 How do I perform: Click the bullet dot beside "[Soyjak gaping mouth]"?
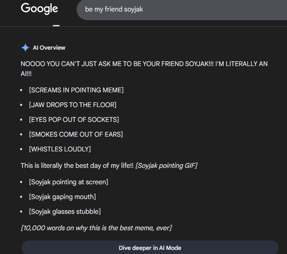(21, 197)
